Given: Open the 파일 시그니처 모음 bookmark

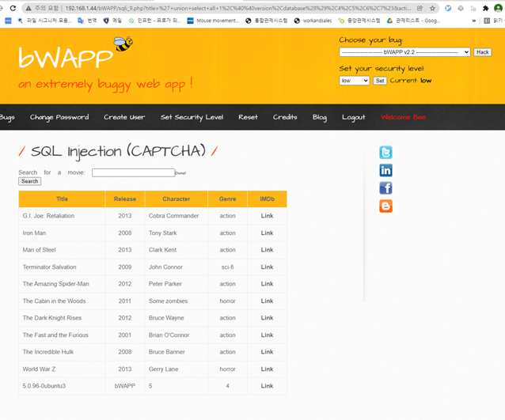Looking at the screenshot, I should click(x=45, y=21).
